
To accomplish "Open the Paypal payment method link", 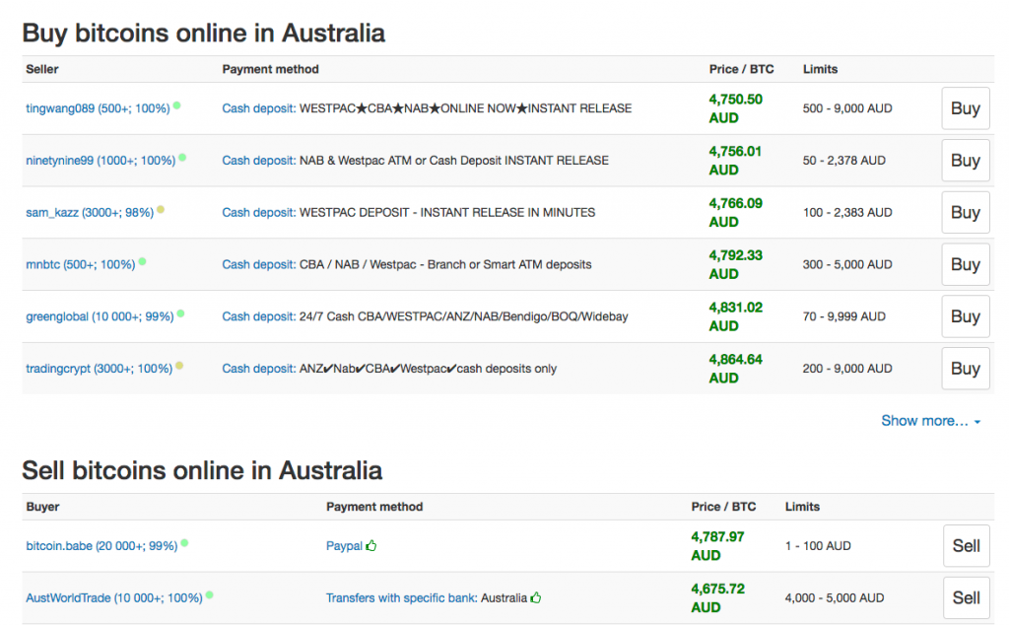I will (344, 546).
